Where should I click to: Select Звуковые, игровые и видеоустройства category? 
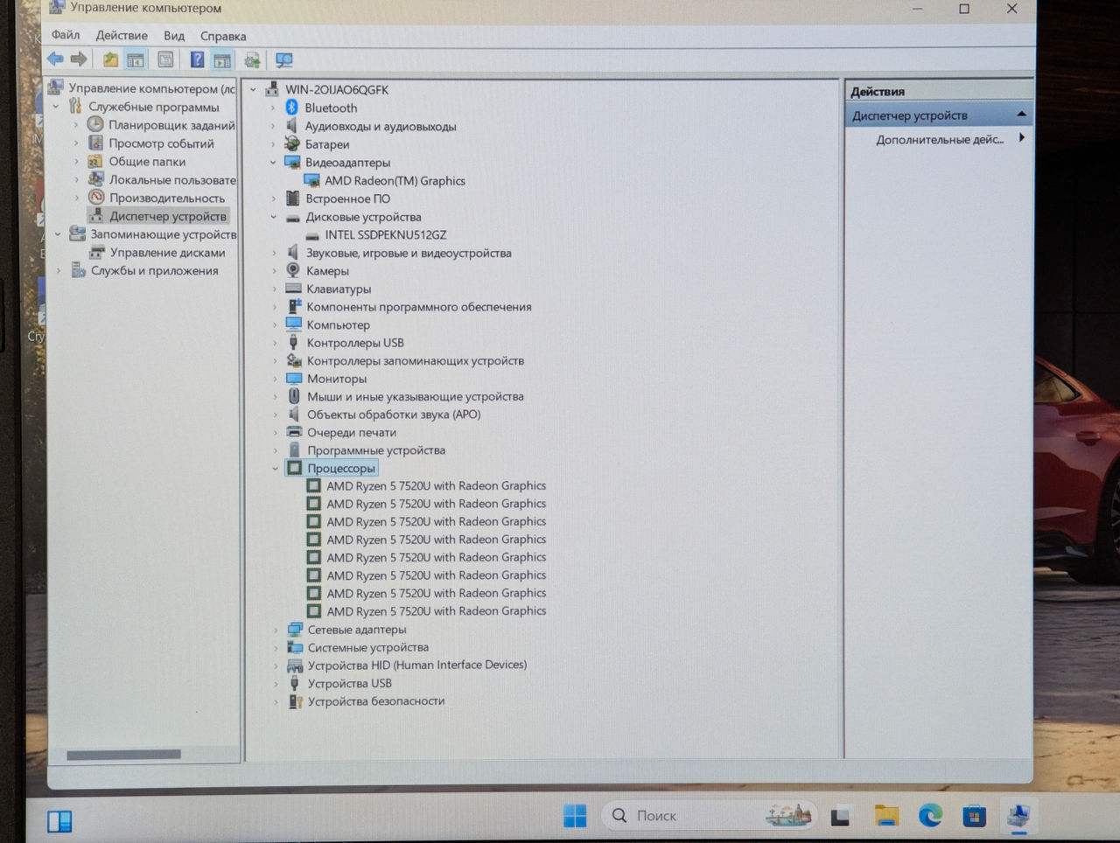tap(409, 253)
